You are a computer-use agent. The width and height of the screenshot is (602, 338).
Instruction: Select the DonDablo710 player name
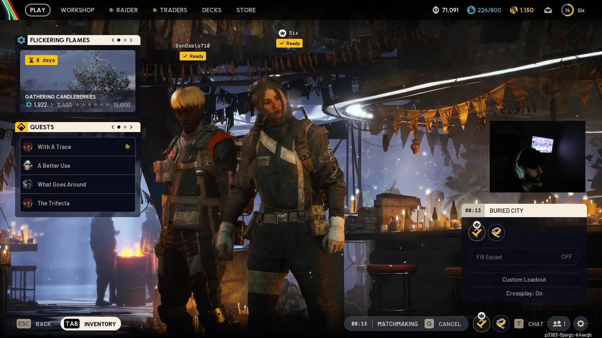point(193,46)
